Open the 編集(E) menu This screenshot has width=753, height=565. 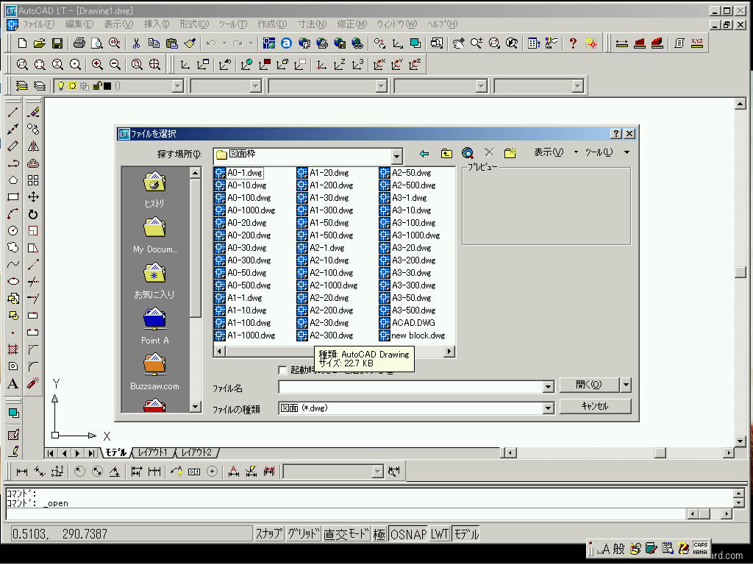coord(79,24)
